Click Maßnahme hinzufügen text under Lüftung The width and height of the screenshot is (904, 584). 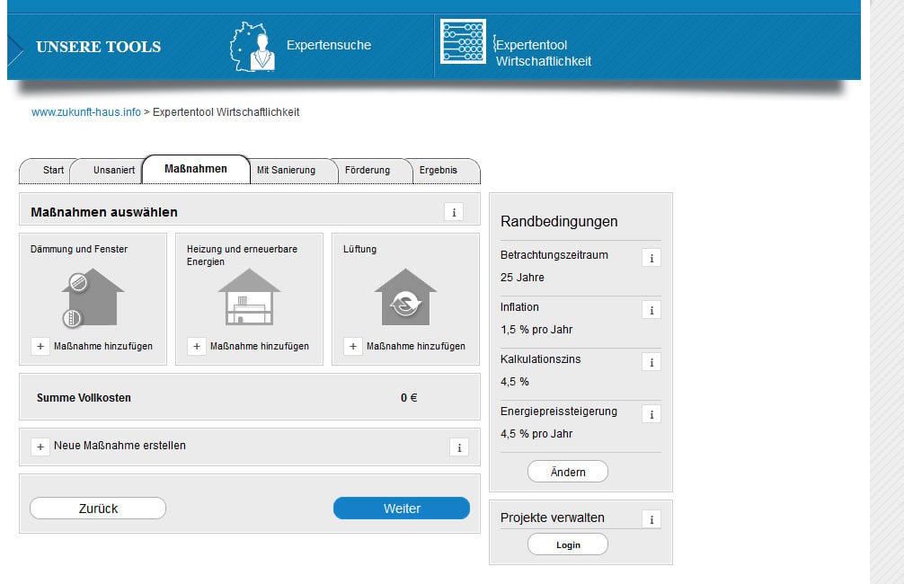pos(416,347)
